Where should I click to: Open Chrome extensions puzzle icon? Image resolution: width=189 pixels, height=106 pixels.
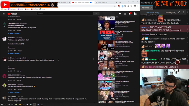pyautogui.click(x=128, y=6)
